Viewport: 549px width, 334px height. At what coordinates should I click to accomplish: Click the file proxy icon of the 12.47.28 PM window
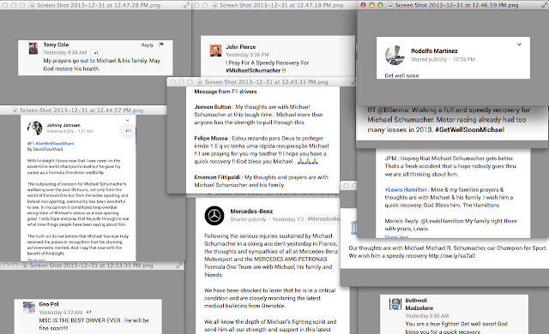33,5
